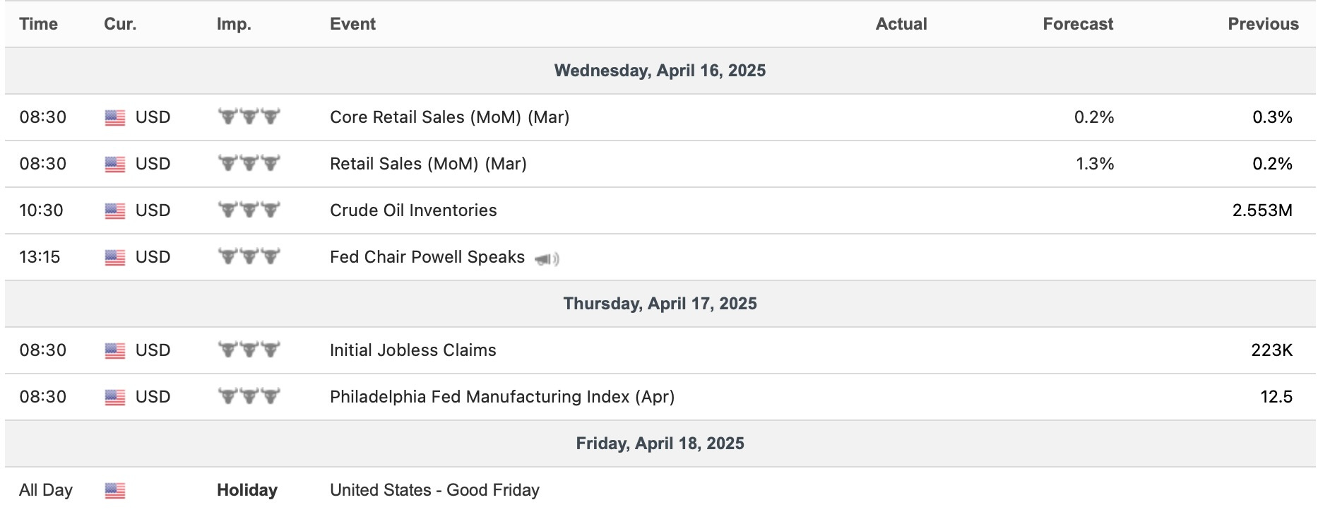1318x524 pixels.
Task: Open Fed Chair Powell Speaks event details
Action: (x=427, y=257)
